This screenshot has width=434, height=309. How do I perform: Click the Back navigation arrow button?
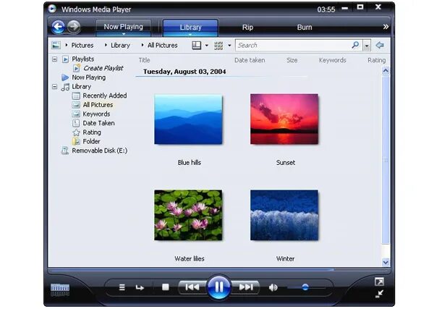pyautogui.click(x=58, y=27)
